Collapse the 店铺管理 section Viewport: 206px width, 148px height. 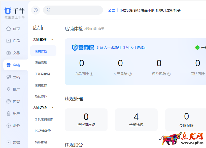coord(52,40)
